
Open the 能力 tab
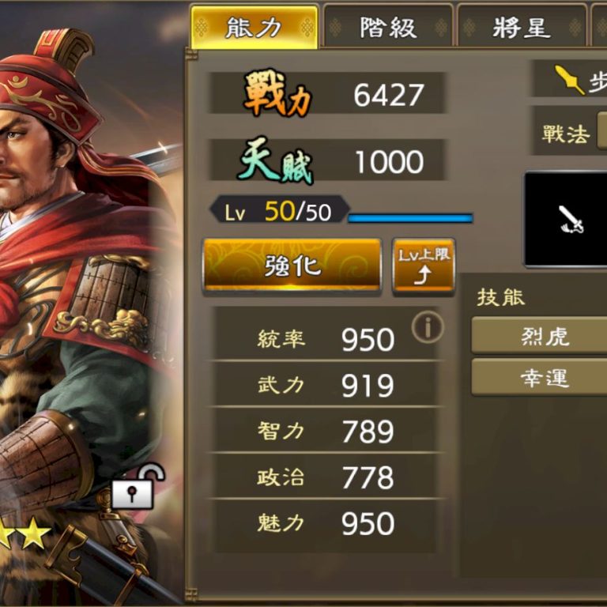(x=254, y=27)
